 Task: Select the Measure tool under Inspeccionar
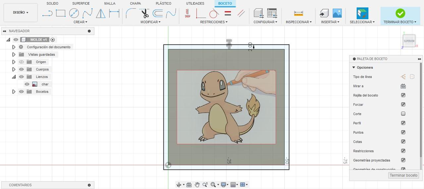tap(298, 13)
